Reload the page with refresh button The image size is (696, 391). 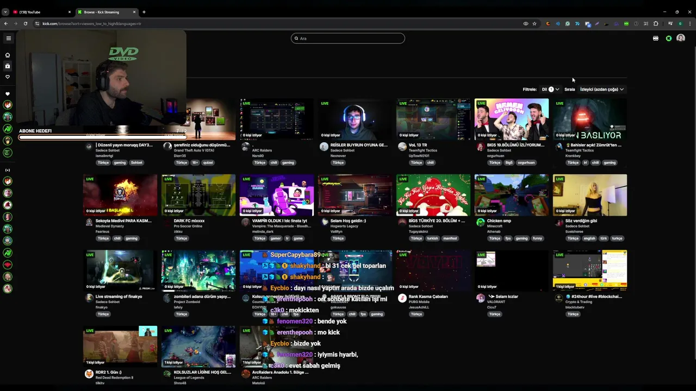[25, 23]
